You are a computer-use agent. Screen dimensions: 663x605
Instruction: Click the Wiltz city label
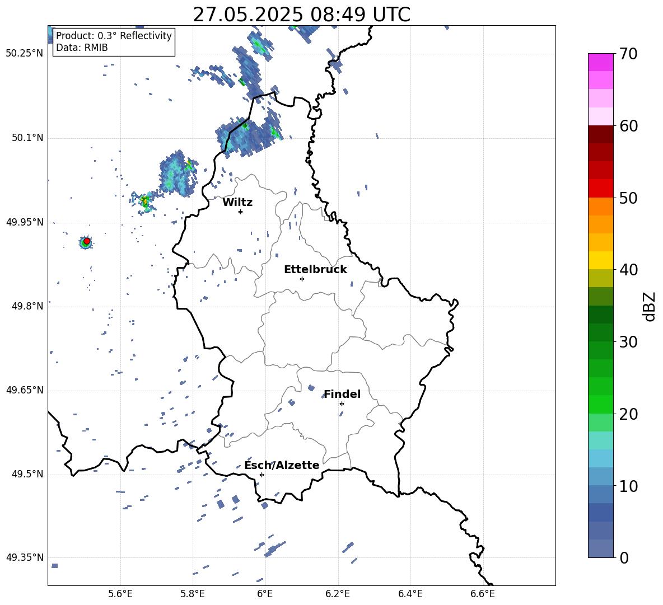point(237,203)
